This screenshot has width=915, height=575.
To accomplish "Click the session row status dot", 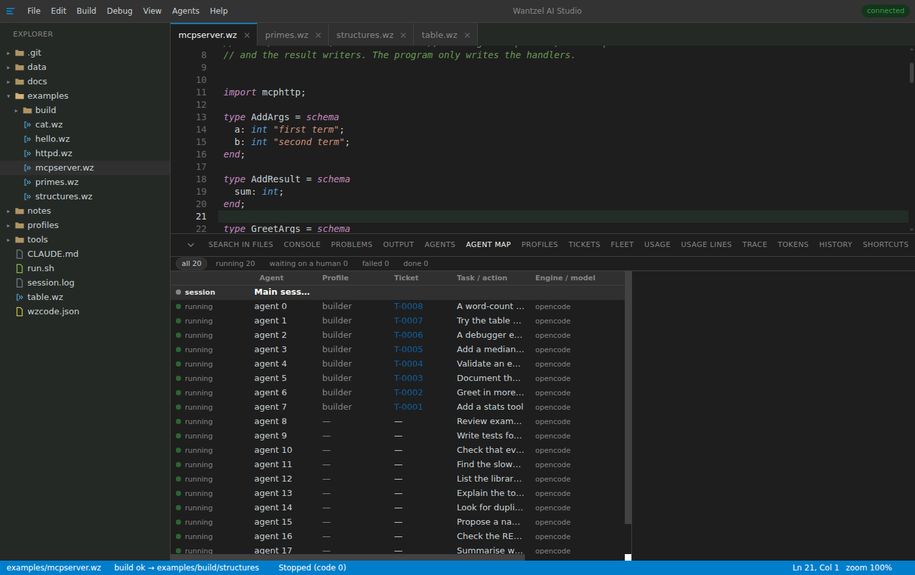I will 178,292.
